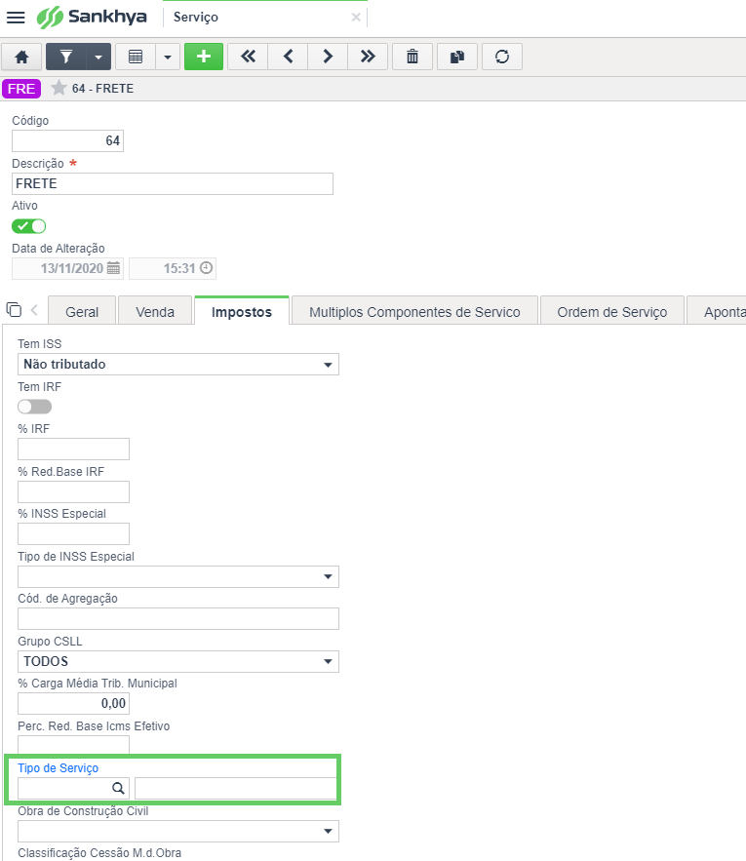Click the purple FRE badge
This screenshot has height=861, width=746.
pos(21,89)
